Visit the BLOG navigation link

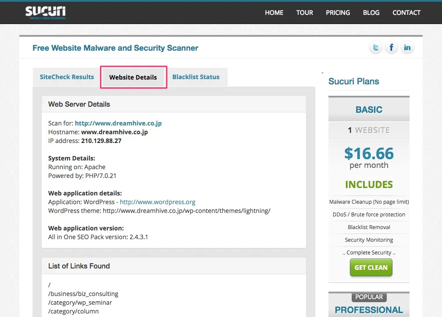(371, 13)
